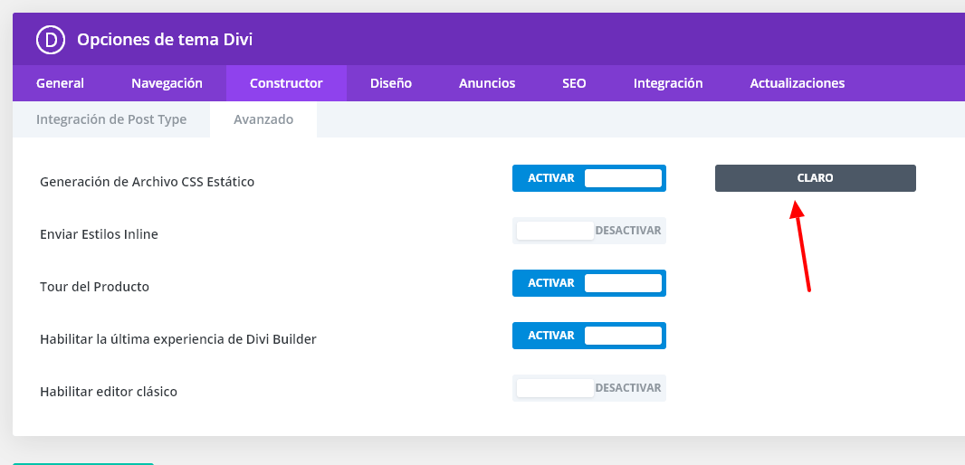Screen dimensions: 965x465
Task: Enable the Habilitar editor clásico switch
Action: (x=589, y=388)
